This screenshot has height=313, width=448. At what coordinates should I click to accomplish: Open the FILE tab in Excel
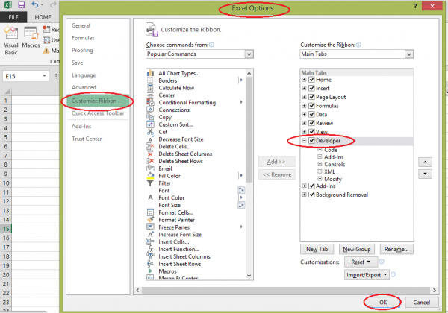pyautogui.click(x=13, y=17)
